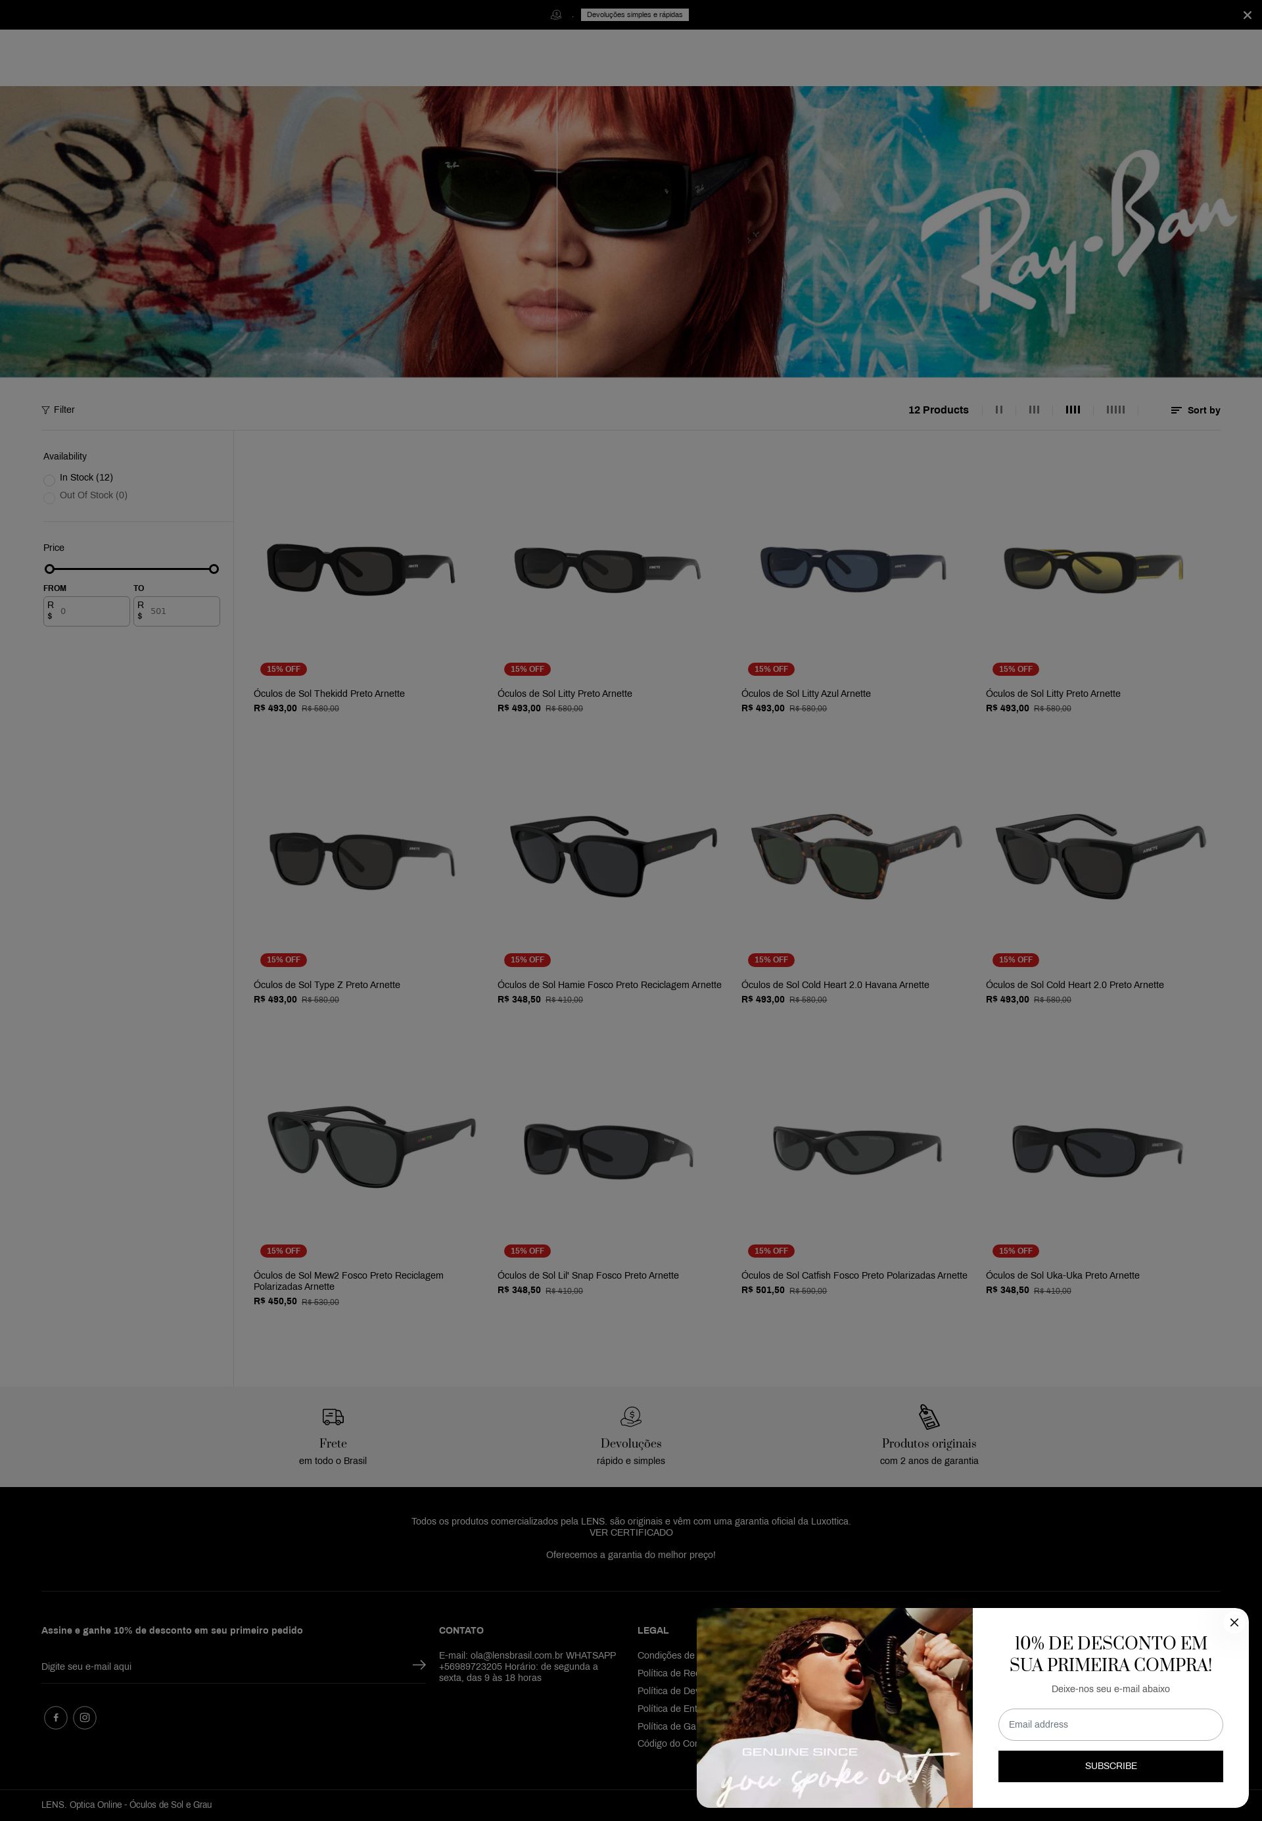The height and width of the screenshot is (1821, 1262).
Task: Click the Ray-Ban hero banner image
Action: point(631,231)
